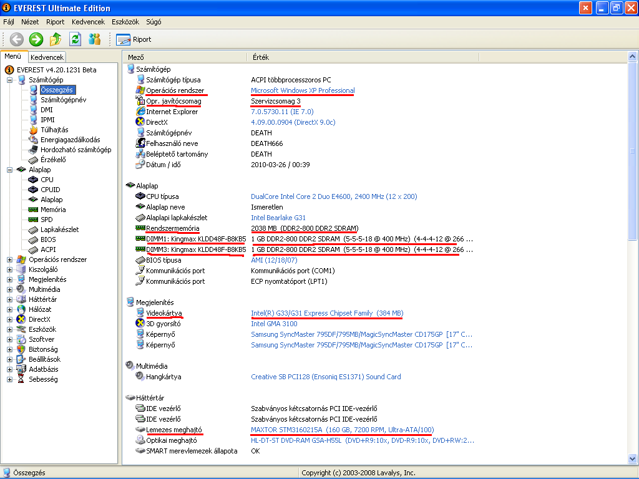Open the ACPI tree item
The image size is (639, 479).
[x=48, y=249]
